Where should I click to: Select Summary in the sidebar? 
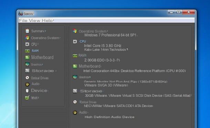pos(38,31)
